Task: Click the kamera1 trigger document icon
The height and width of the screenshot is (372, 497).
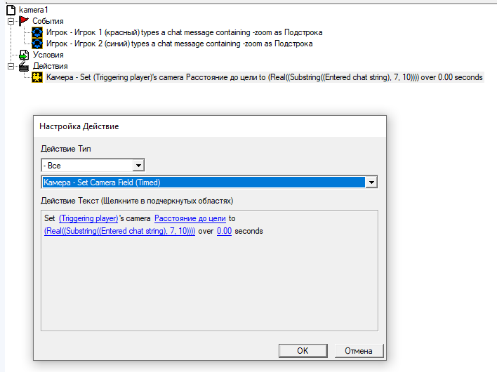Action: click(x=11, y=10)
